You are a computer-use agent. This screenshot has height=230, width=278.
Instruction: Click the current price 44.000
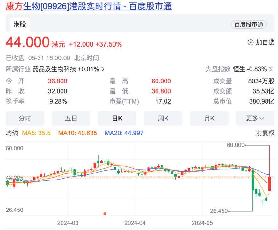pyautogui.click(x=27, y=42)
